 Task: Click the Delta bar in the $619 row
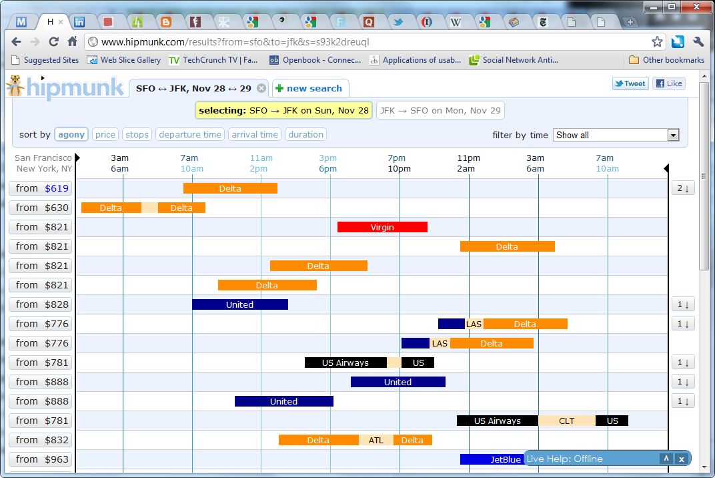230,188
